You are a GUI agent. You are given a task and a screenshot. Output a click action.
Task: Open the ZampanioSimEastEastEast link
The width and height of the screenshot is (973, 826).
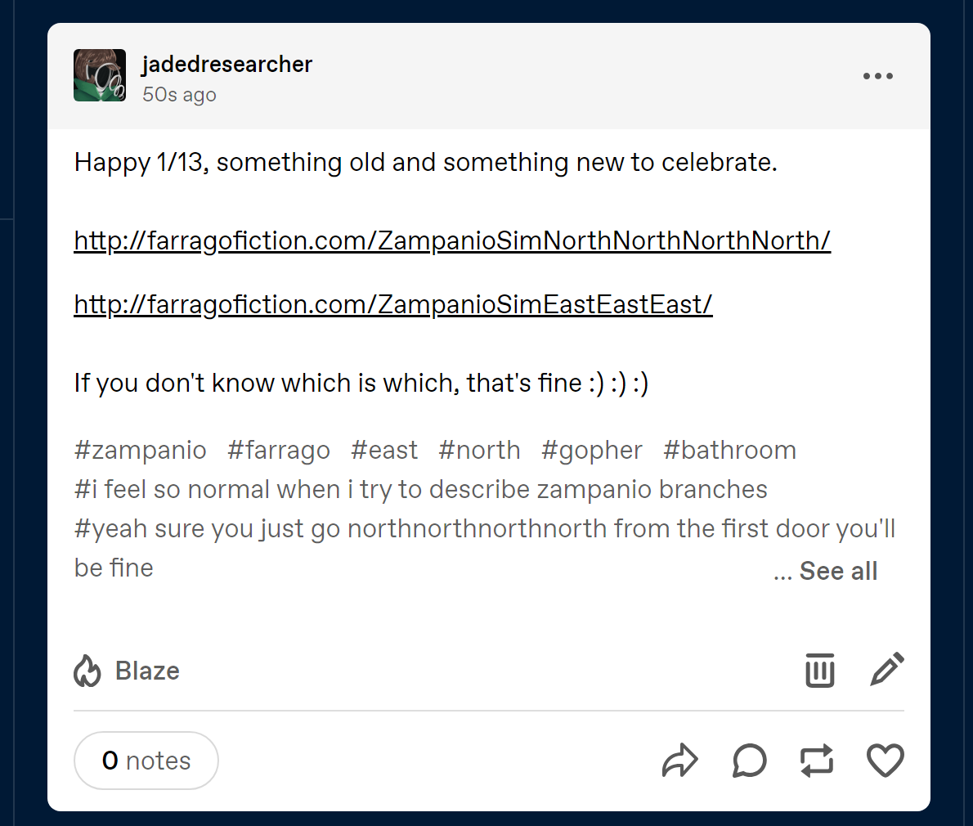coord(393,304)
